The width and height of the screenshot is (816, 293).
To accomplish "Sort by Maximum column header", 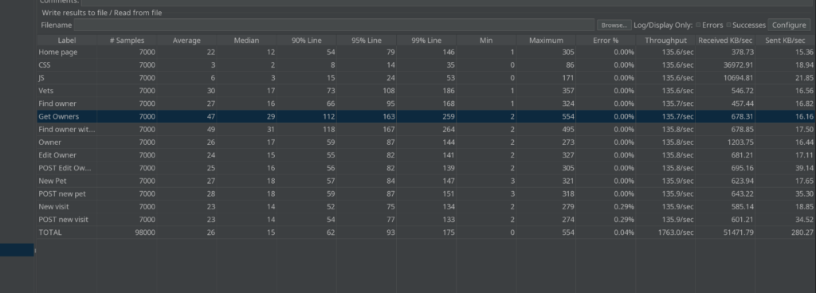I will (x=546, y=40).
